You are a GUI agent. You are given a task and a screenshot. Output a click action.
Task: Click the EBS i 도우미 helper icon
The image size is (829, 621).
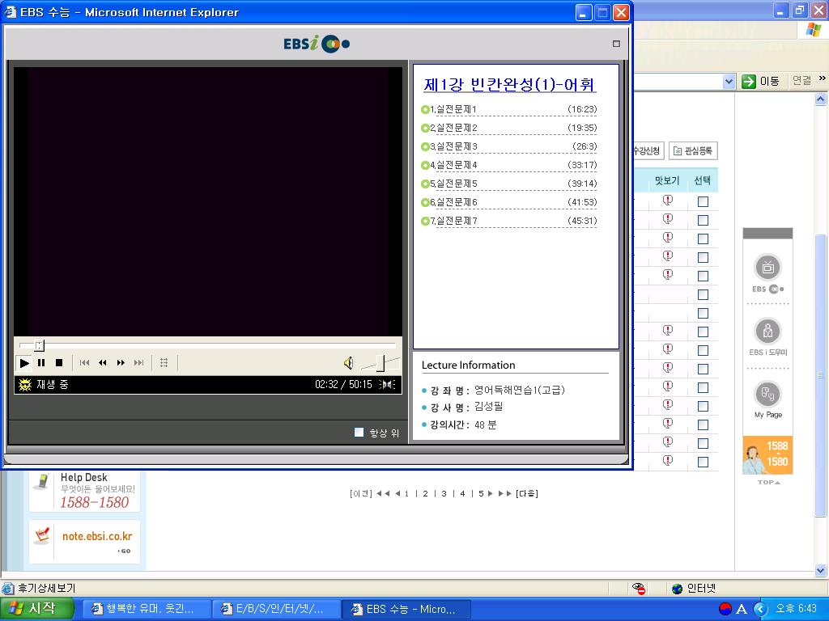point(767,332)
